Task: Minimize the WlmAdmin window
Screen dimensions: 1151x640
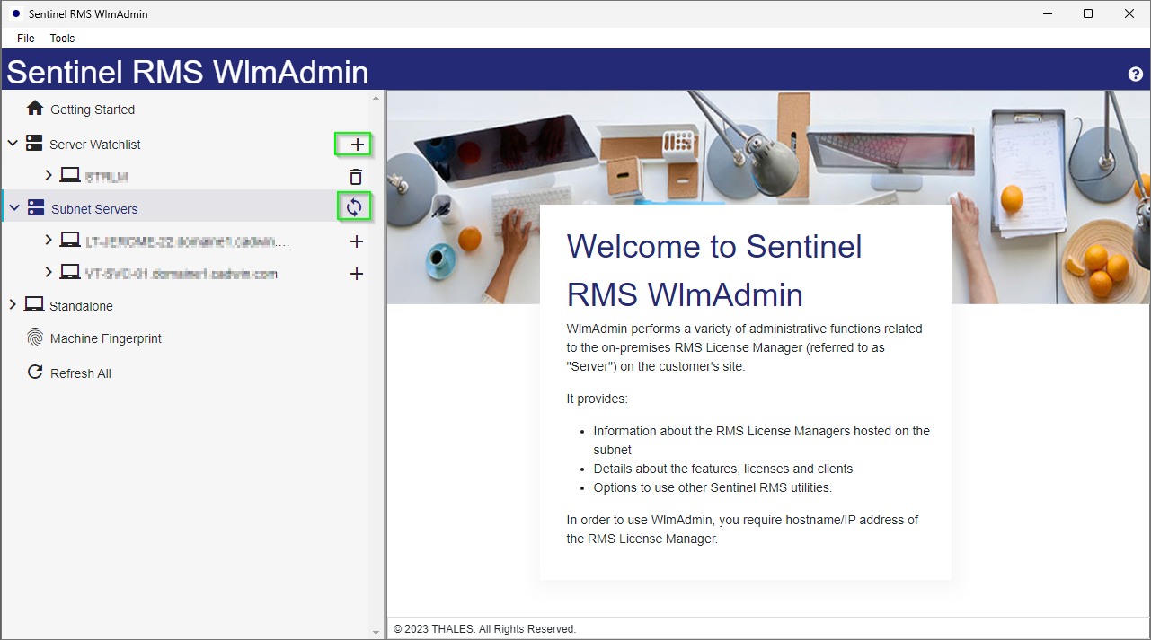Action: 1047,13
